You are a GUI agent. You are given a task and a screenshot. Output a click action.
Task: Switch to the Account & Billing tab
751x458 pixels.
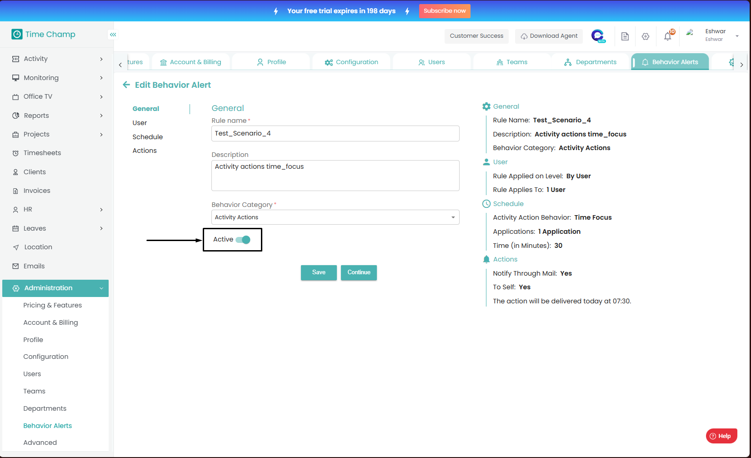[x=190, y=62]
